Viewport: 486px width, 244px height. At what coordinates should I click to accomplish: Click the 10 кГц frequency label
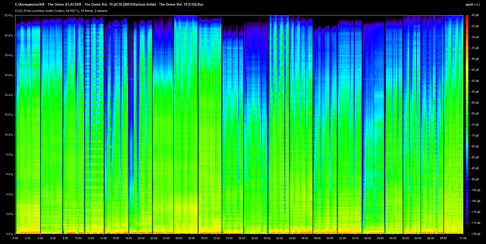pos(9,135)
